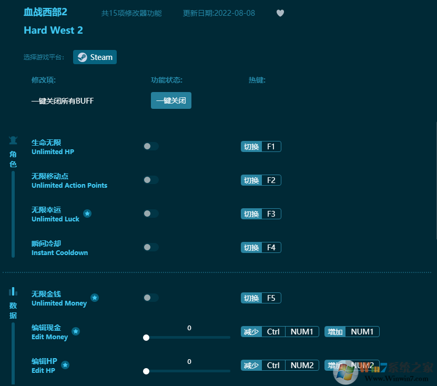Click the Unlimited HP label
This screenshot has height=386, width=437.
pos(53,152)
